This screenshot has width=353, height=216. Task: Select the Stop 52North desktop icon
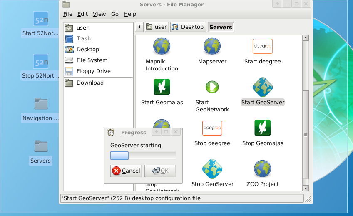pyautogui.click(x=41, y=62)
